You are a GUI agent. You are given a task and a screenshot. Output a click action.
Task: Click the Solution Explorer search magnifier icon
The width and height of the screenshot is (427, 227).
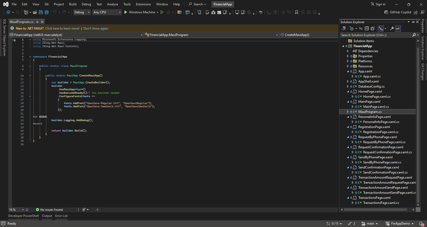414,35
